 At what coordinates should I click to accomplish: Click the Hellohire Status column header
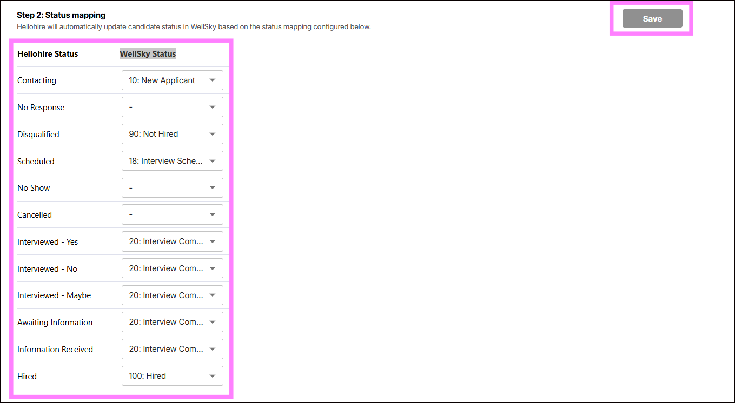coord(48,54)
